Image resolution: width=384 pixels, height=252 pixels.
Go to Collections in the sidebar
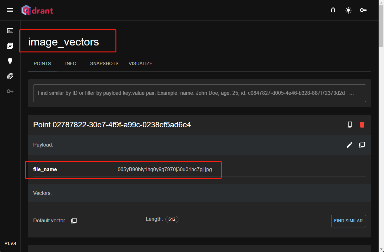(x=10, y=46)
